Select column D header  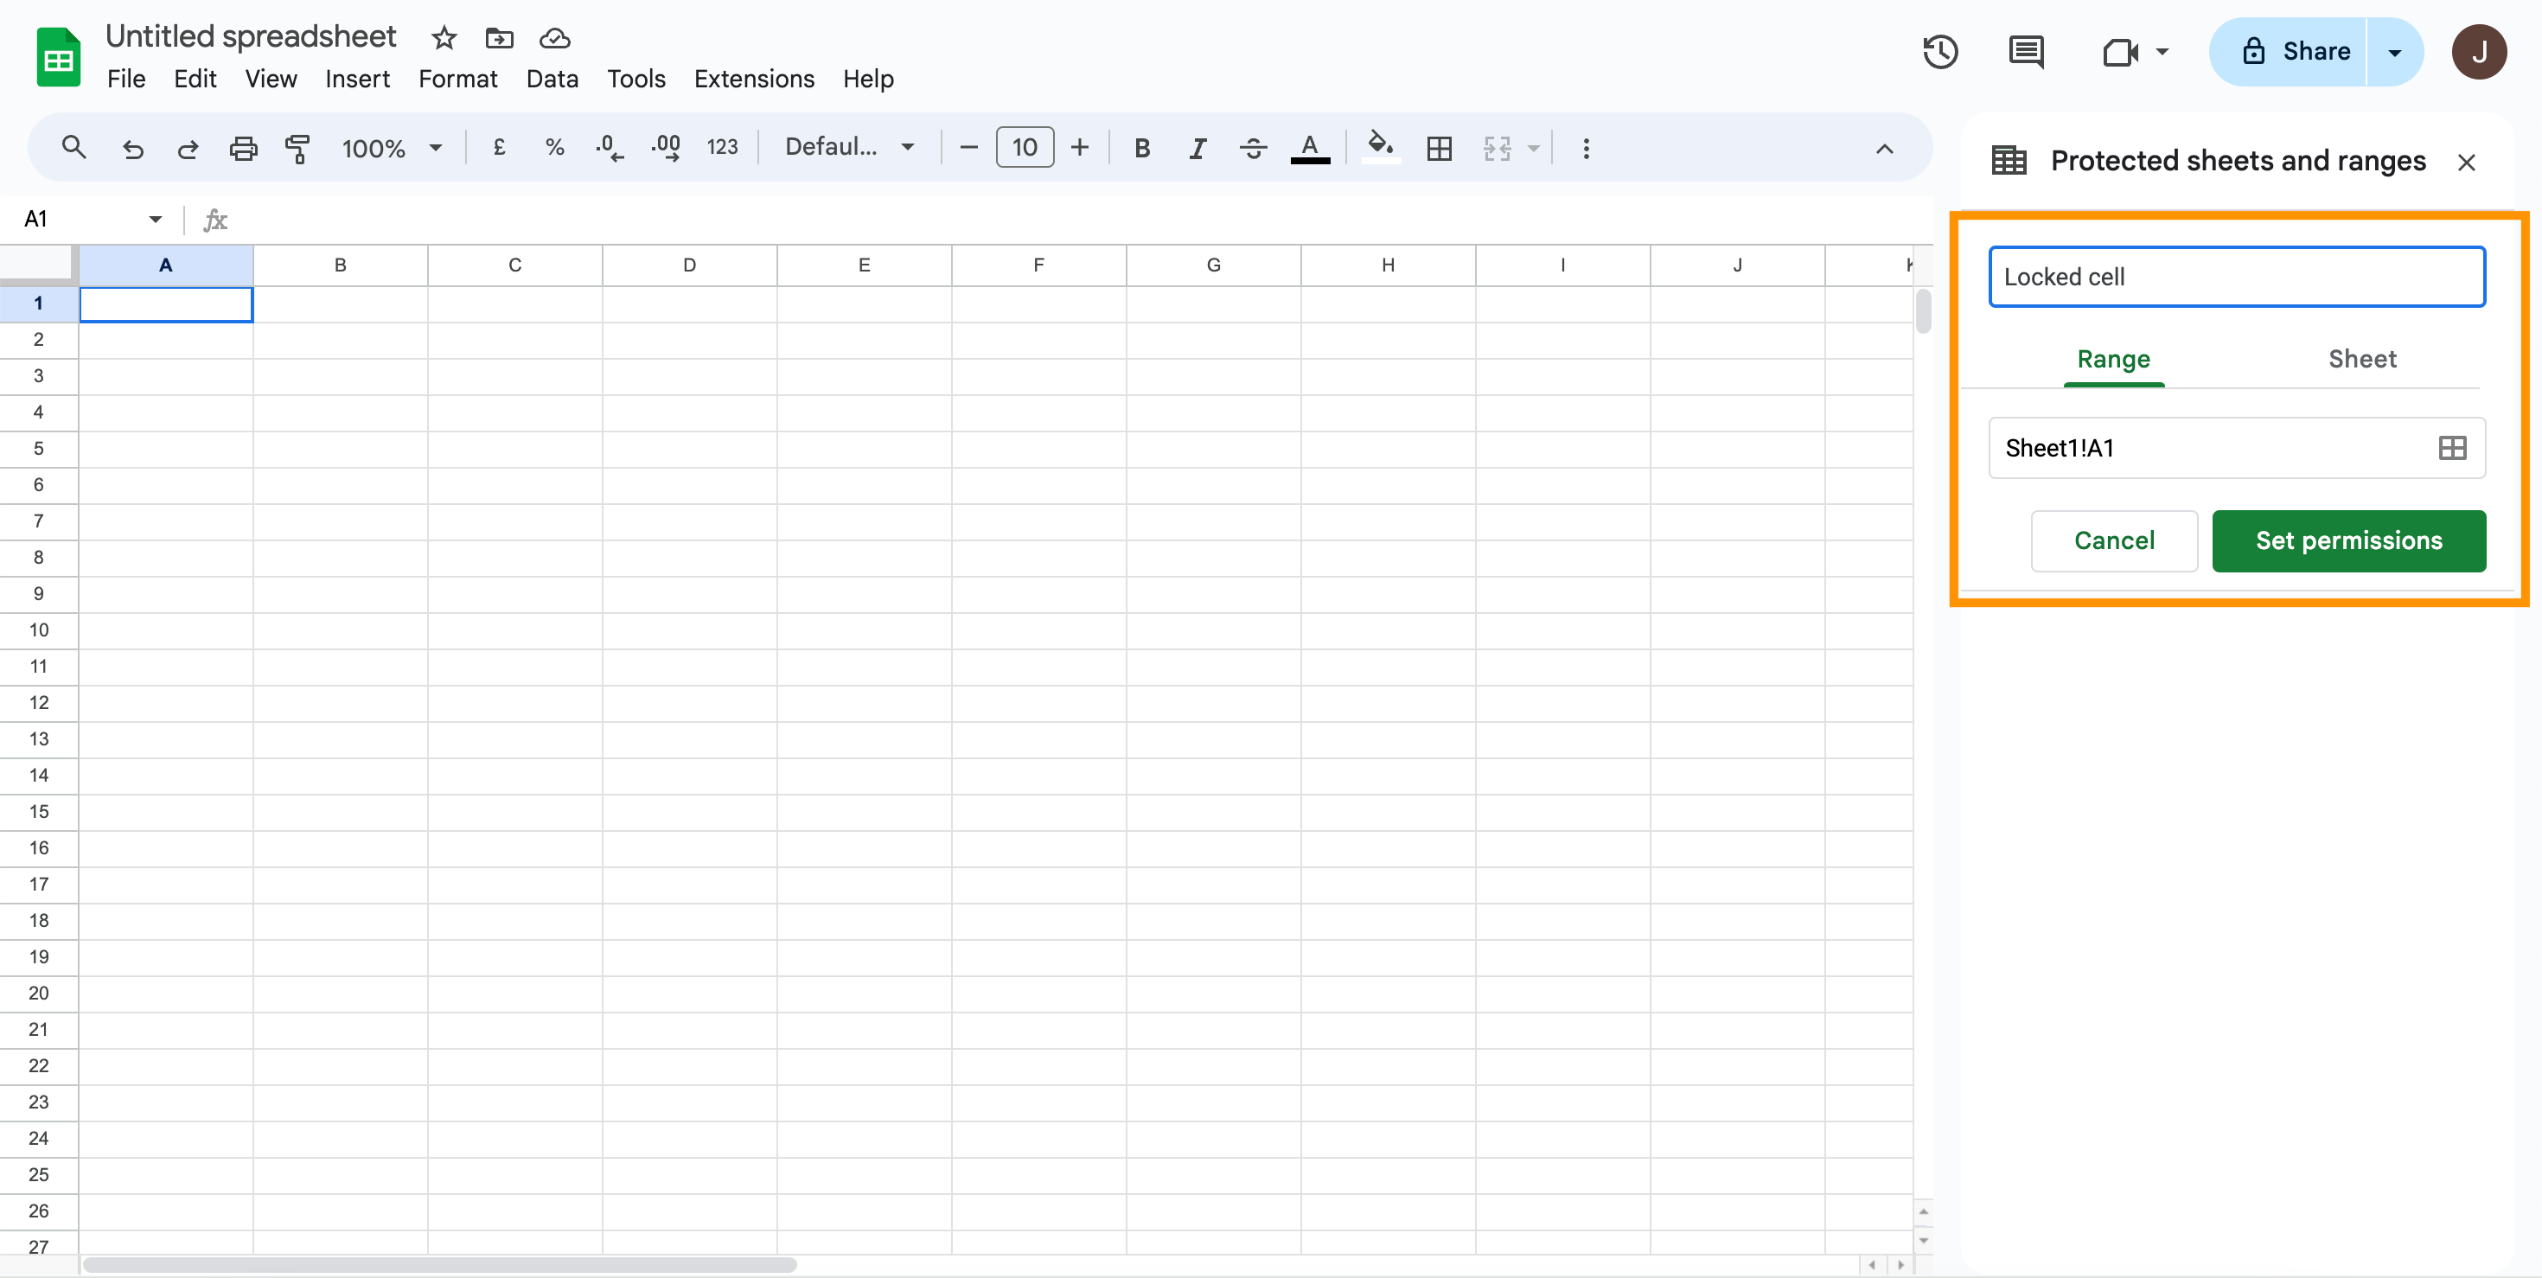pos(689,265)
